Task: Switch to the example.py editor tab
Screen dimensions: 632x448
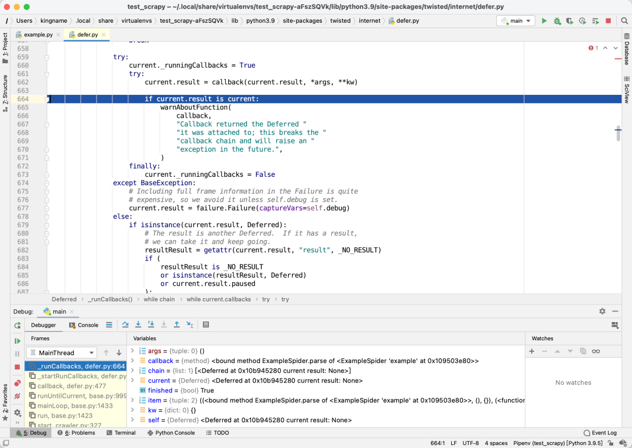Action: pos(38,35)
